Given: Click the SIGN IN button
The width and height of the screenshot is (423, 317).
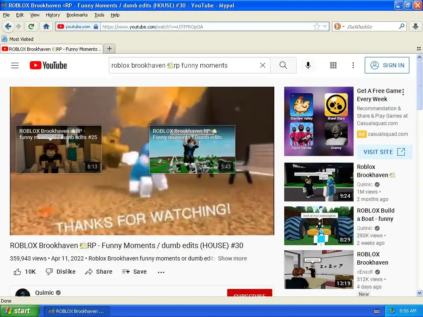Looking at the screenshot, I should click(387, 65).
